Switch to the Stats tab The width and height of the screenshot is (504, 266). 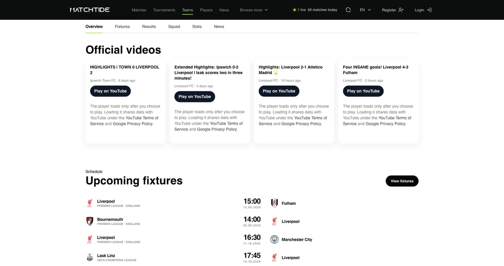tap(197, 26)
